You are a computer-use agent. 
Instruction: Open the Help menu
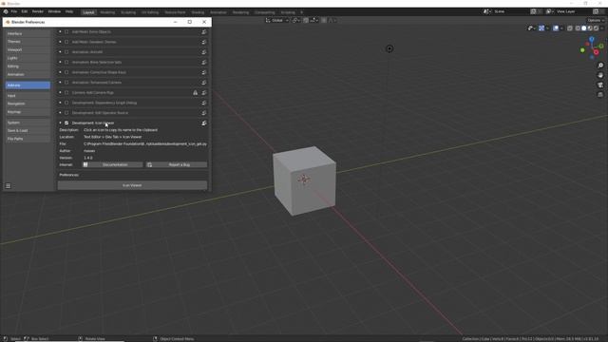pos(69,11)
